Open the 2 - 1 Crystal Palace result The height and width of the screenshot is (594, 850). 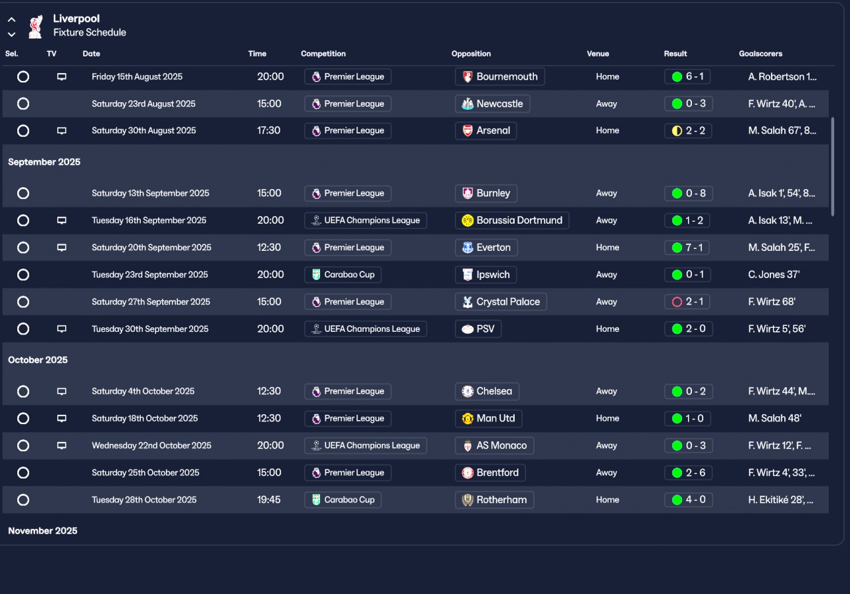point(687,302)
